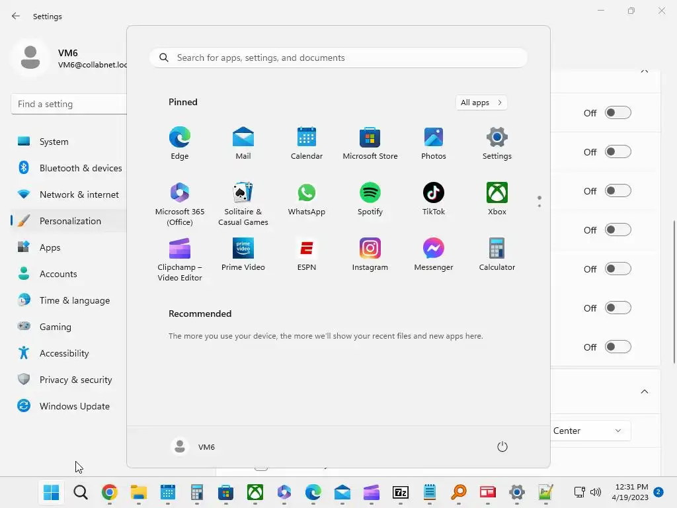
Task: Open Gaming in the Settings sidebar
Action: coord(69,327)
